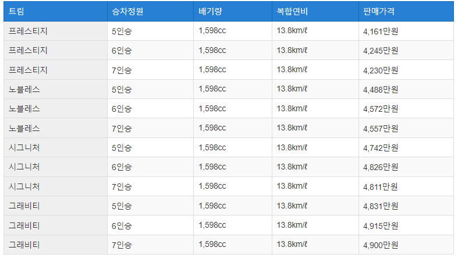This screenshot has height=258, width=458.
Task: Click the 승차정원 column header
Action: click(150, 12)
